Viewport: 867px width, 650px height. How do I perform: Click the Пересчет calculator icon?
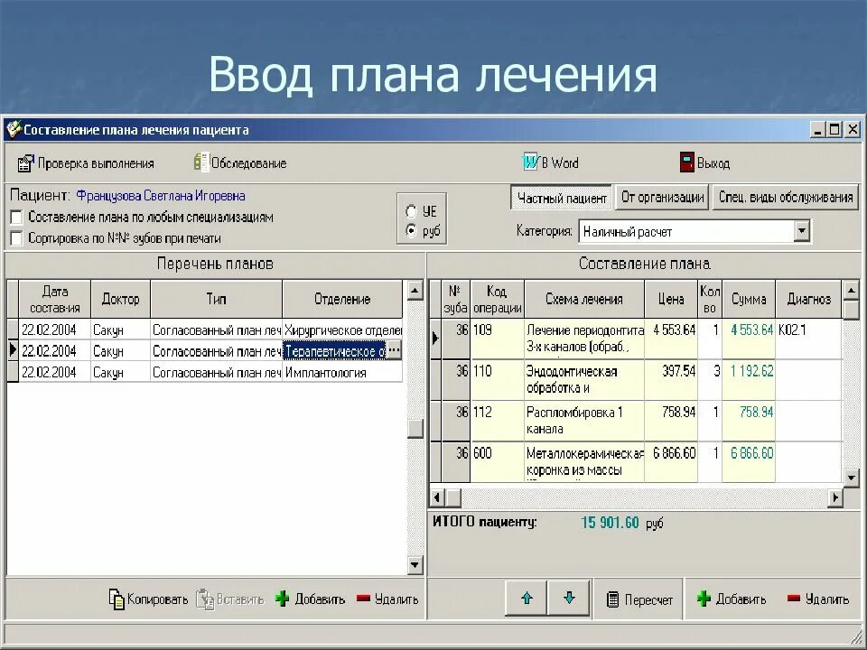(612, 599)
